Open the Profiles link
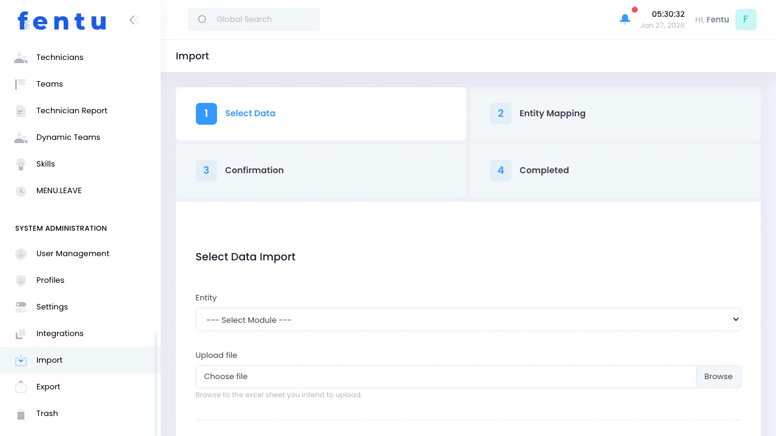Image resolution: width=776 pixels, height=436 pixels. point(50,280)
